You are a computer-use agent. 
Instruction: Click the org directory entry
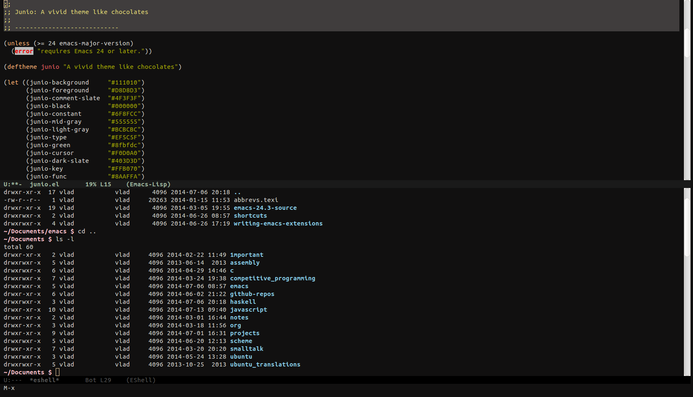pos(236,325)
